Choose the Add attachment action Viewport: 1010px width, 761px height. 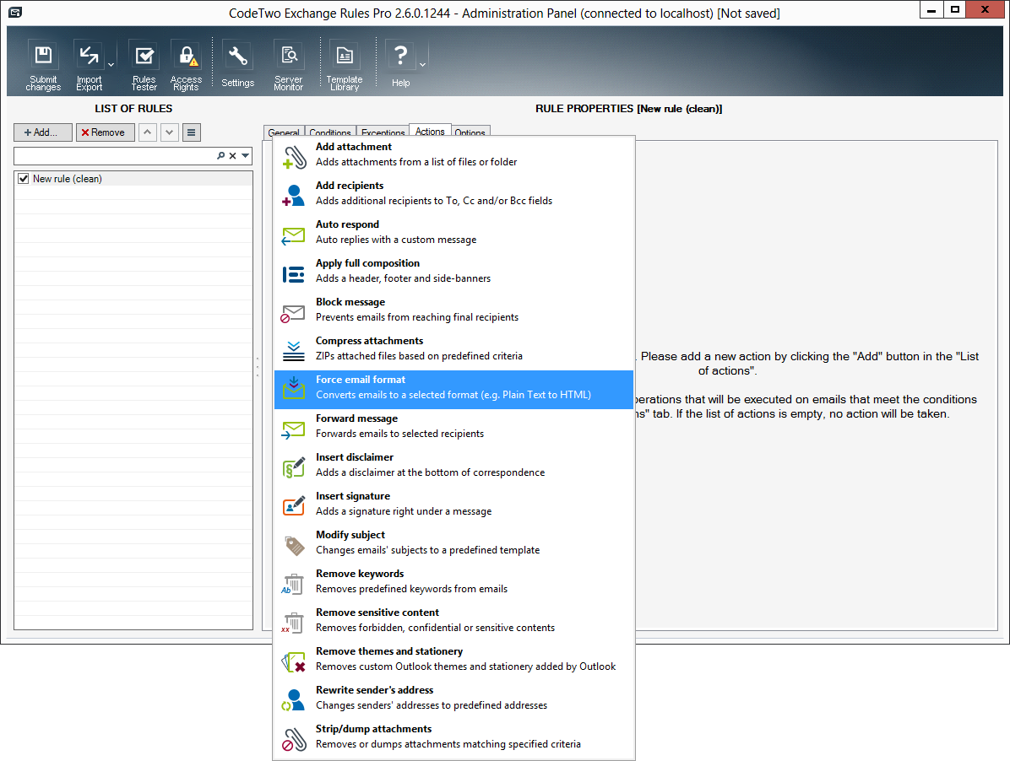point(454,154)
